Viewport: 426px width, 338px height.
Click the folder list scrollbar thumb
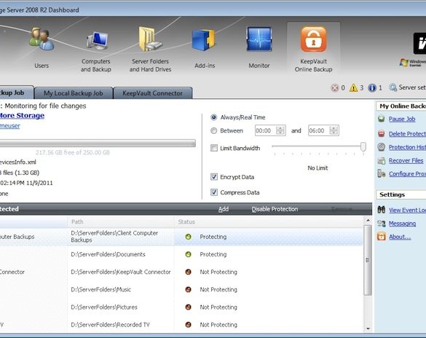tap(368, 260)
